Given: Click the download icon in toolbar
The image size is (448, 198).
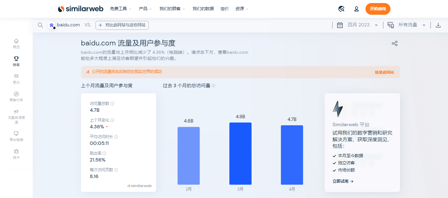Looking at the screenshot, I should (x=438, y=25).
